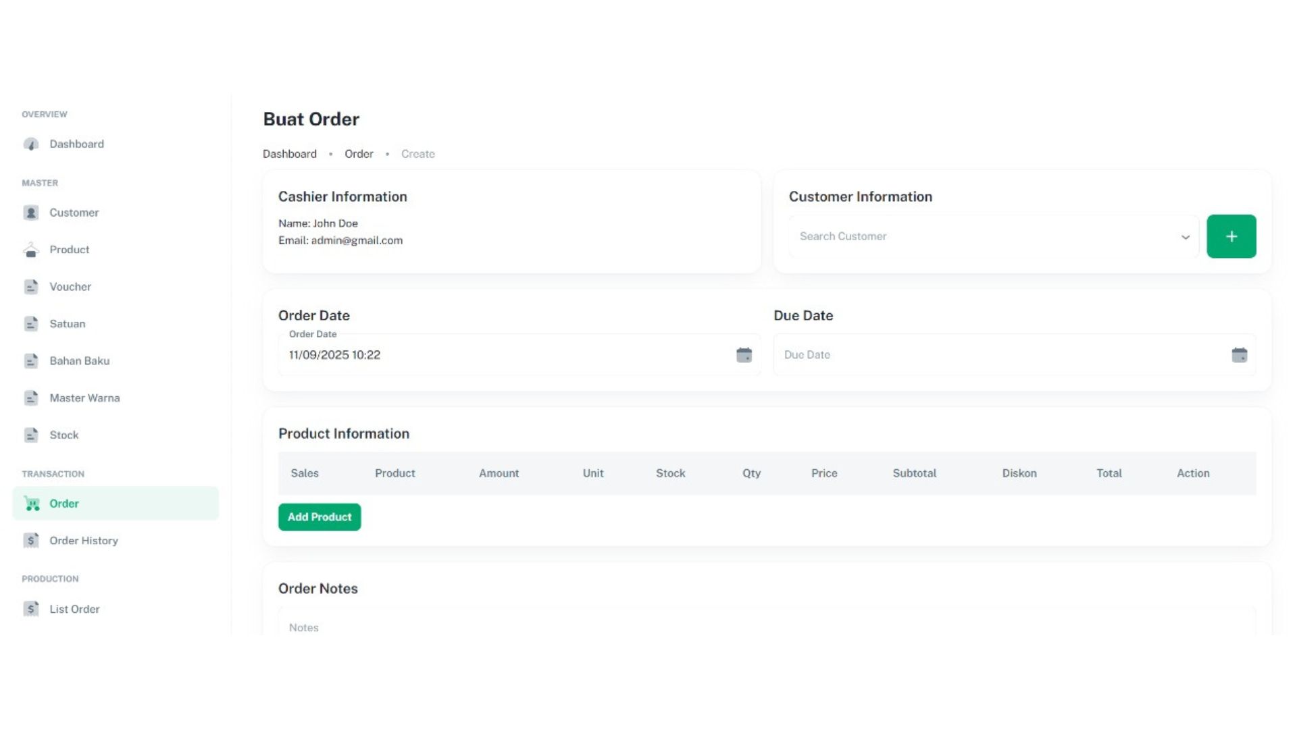Open the Due Date calendar picker icon
The height and width of the screenshot is (729, 1297).
tap(1239, 355)
